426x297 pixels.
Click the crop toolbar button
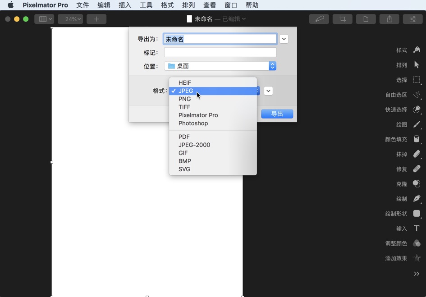(343, 19)
